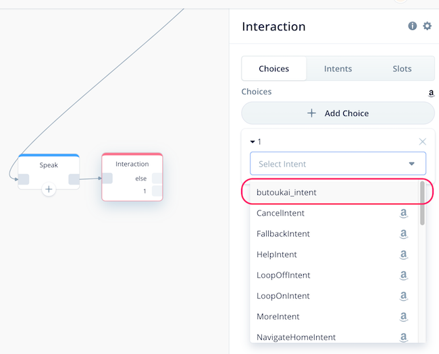Click the intent list scrollbar thumb

pyautogui.click(x=422, y=203)
